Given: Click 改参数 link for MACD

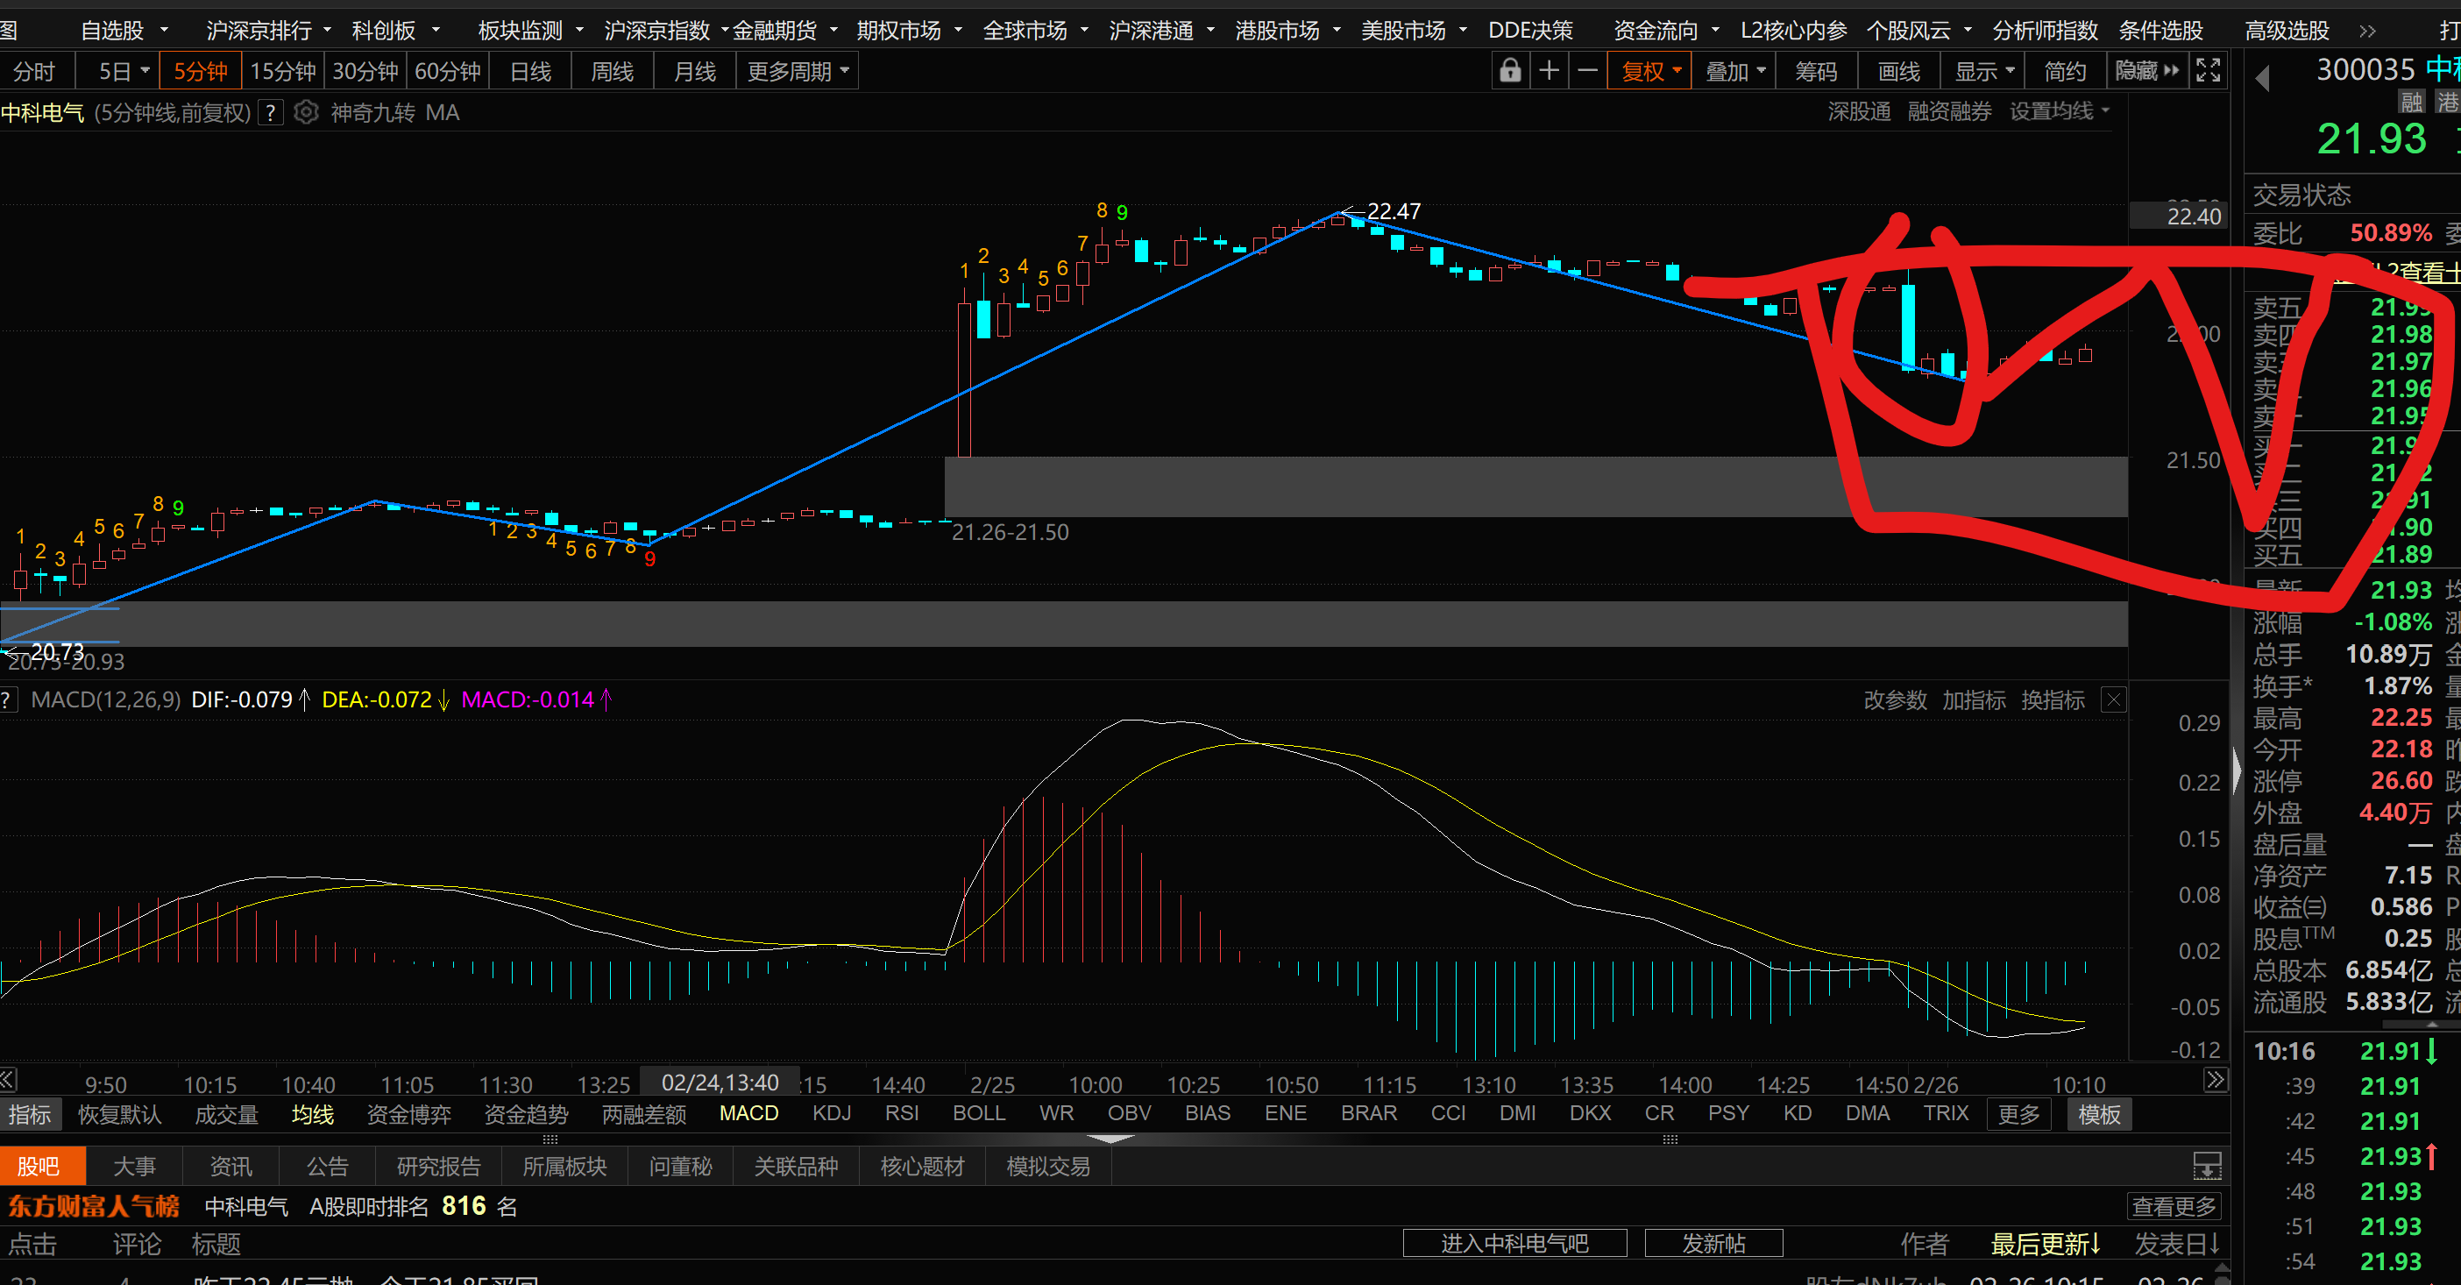Looking at the screenshot, I should tap(1895, 700).
